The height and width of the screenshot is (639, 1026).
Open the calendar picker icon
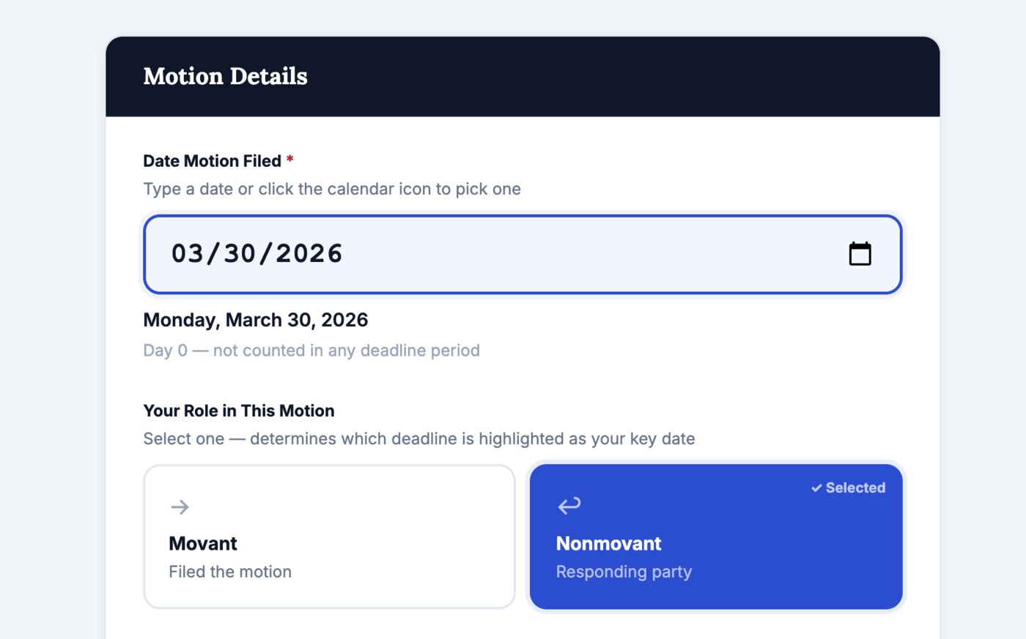[x=860, y=254]
